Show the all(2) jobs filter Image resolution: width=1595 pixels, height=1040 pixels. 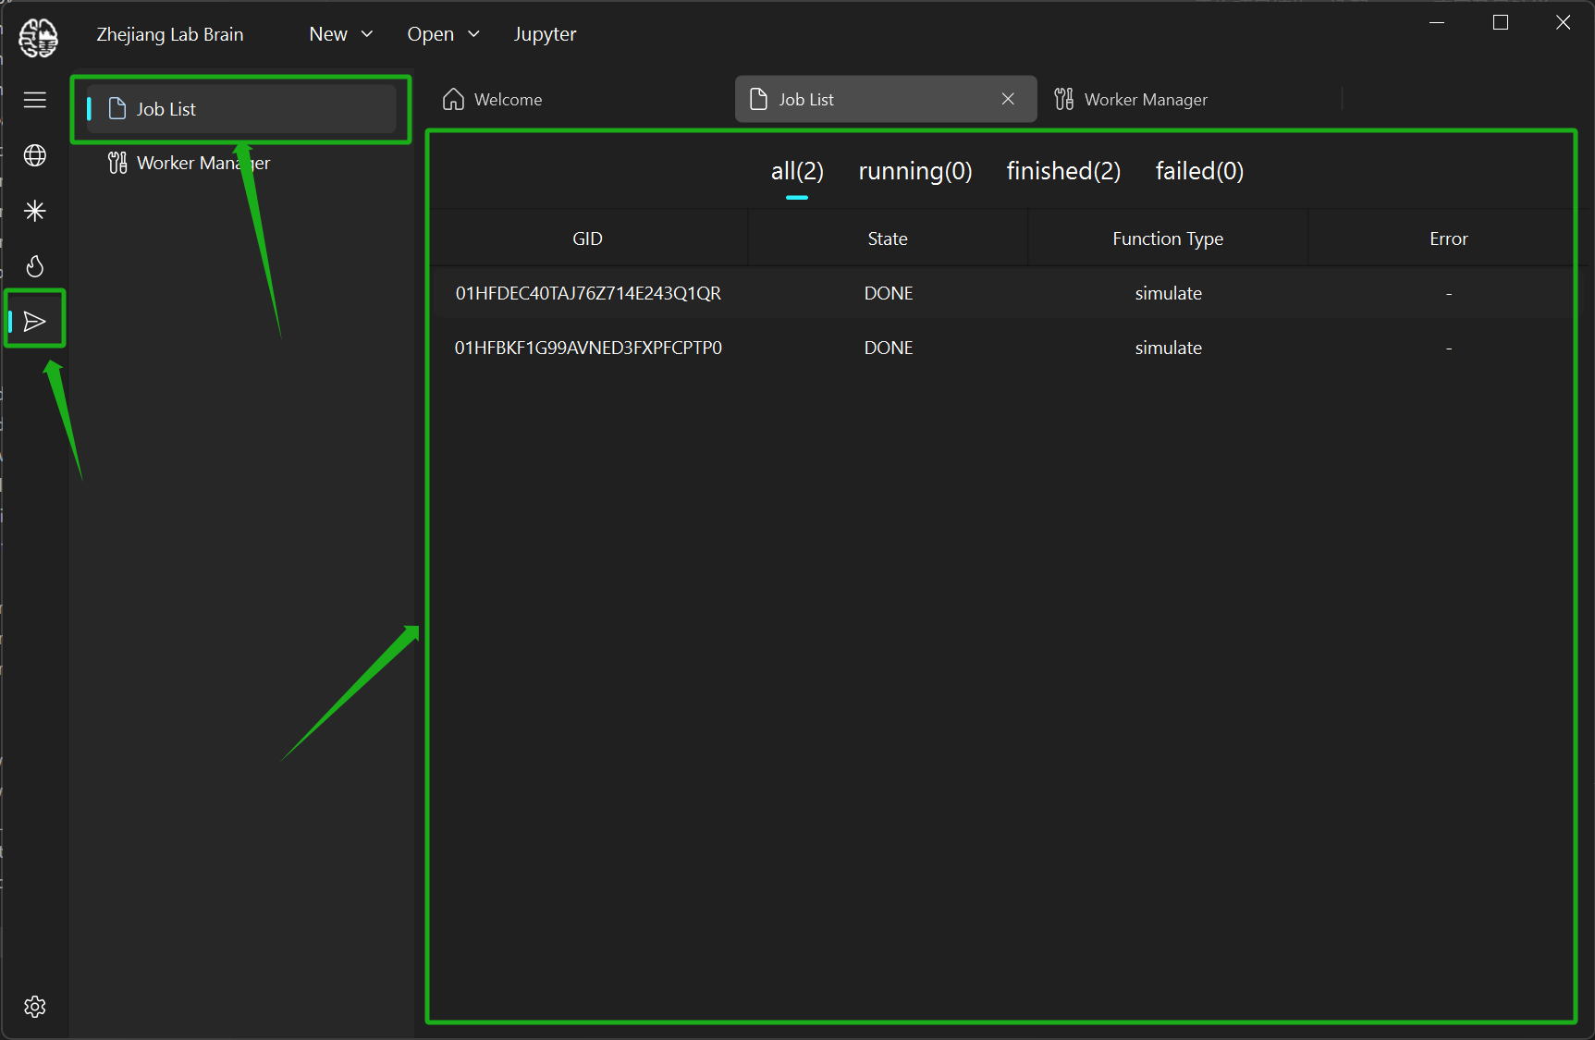[x=797, y=171]
